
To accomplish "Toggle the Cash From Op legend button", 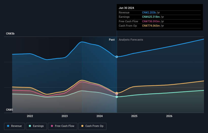I will tap(92, 126).
